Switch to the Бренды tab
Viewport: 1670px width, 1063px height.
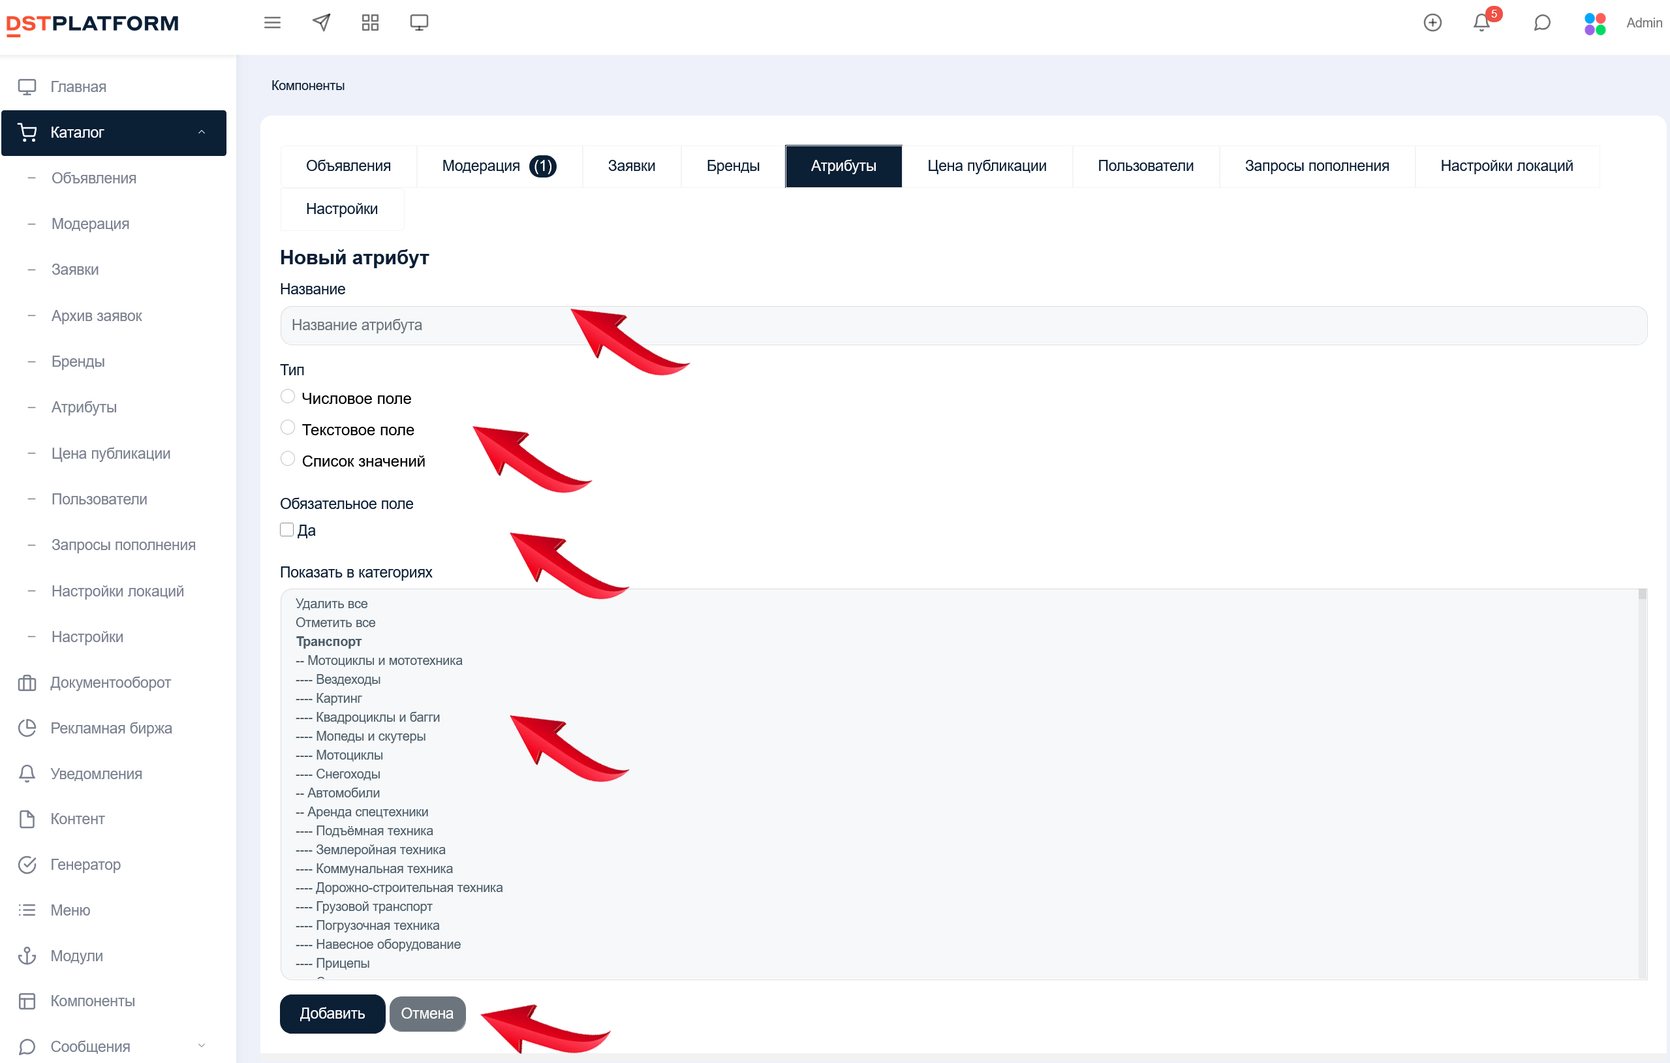732,166
